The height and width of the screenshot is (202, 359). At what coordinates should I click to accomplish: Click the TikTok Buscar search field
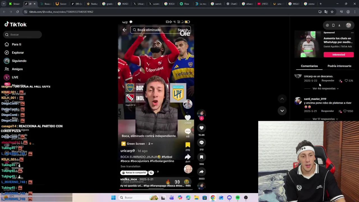point(22,35)
